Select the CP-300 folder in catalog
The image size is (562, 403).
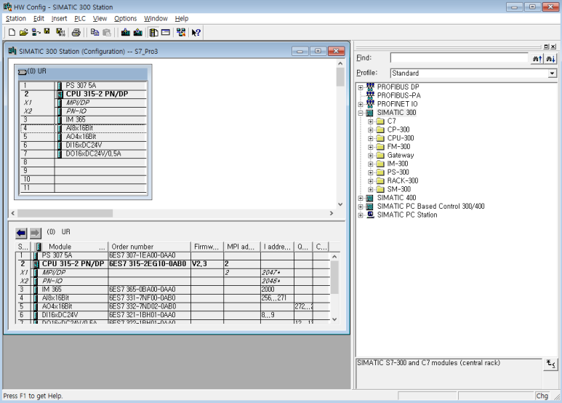click(x=398, y=129)
